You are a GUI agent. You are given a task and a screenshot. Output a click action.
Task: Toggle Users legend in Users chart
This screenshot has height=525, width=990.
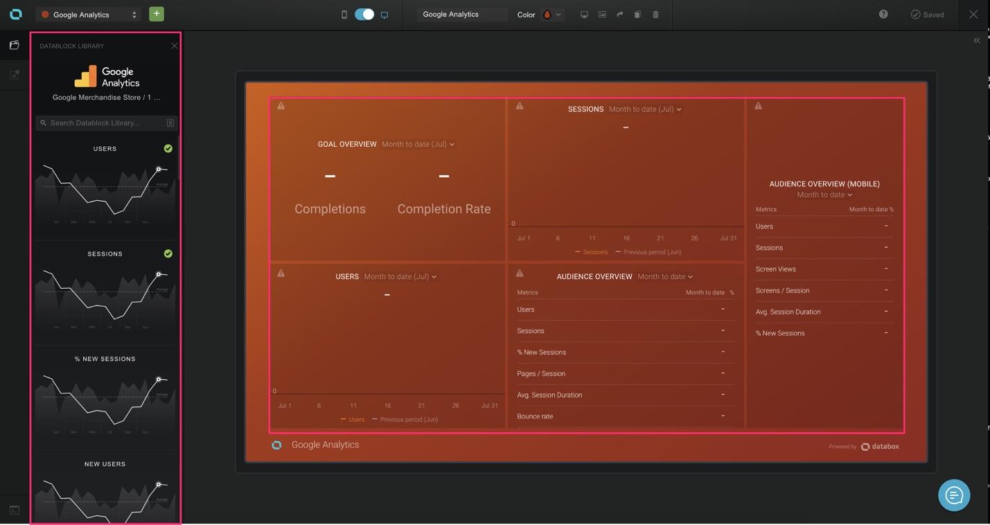(x=353, y=419)
